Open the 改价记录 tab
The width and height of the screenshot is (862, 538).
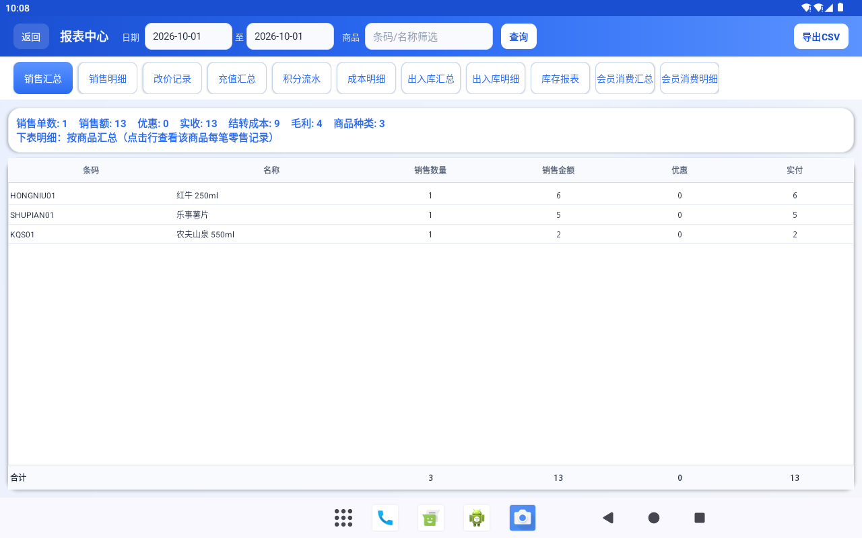coord(172,79)
